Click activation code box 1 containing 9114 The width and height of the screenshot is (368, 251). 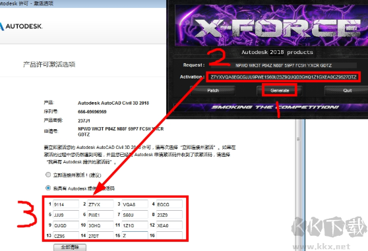point(66,204)
